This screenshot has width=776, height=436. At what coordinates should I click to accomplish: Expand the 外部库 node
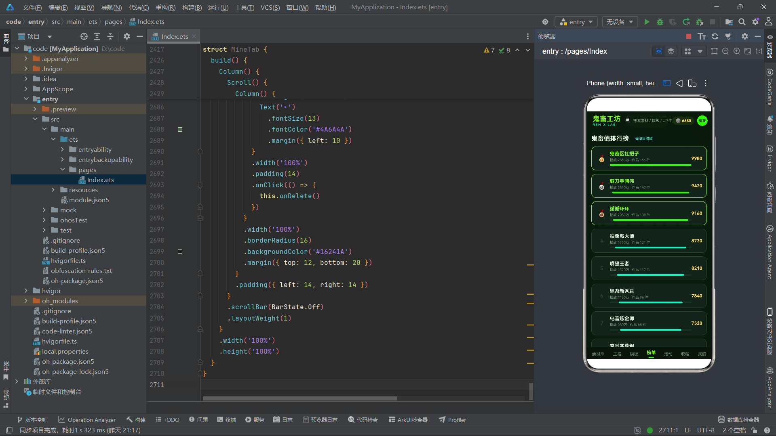pos(17,381)
